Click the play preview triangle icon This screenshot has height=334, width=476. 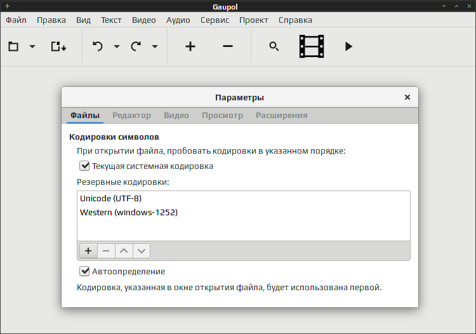(348, 46)
